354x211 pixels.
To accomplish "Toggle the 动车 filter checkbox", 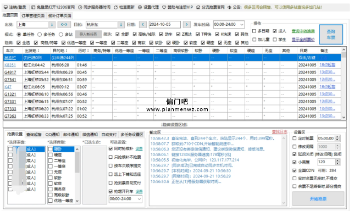I will click(x=161, y=34).
